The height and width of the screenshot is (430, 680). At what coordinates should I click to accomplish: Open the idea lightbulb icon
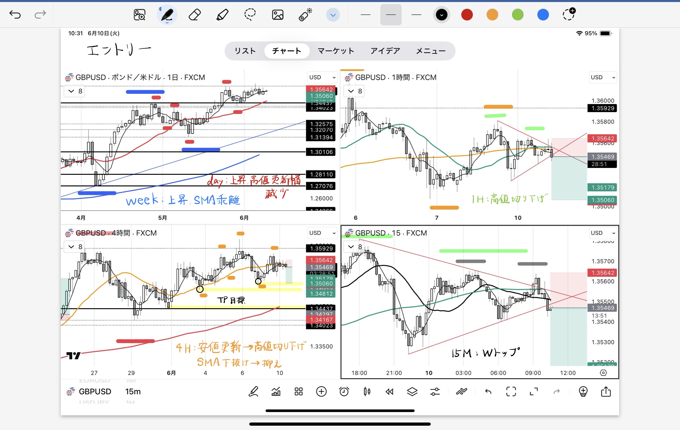click(583, 392)
